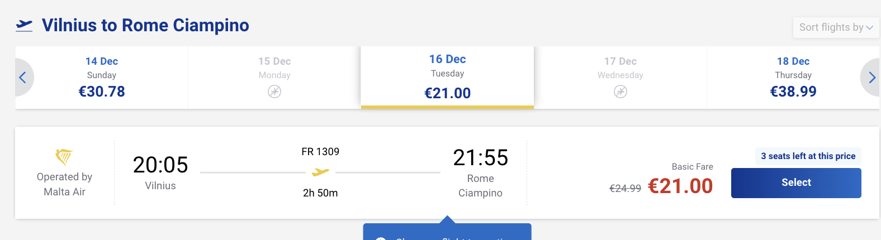Click the 20:05 Vilnius departure time

tap(160, 165)
